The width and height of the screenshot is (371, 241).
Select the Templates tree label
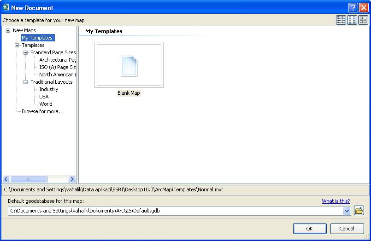click(x=33, y=45)
